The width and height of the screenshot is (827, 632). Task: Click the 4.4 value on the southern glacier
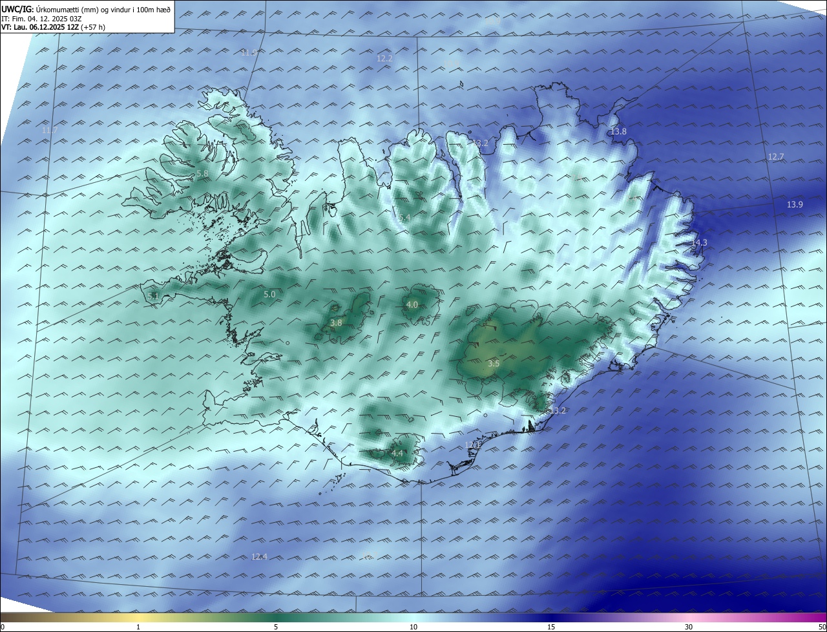397,454
